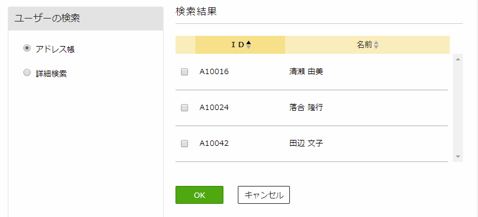Image resolution: width=478 pixels, height=217 pixels.
Task: Check the box for user A10016
Action: 184,72
